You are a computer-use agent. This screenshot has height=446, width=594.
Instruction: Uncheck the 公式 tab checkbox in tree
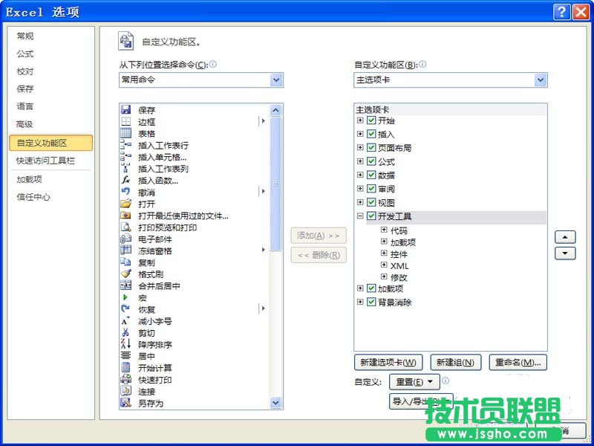click(x=371, y=161)
